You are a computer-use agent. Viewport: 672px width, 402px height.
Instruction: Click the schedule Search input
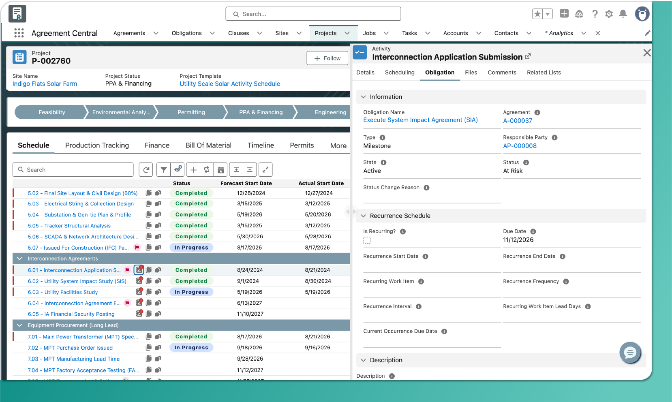pyautogui.click(x=73, y=170)
